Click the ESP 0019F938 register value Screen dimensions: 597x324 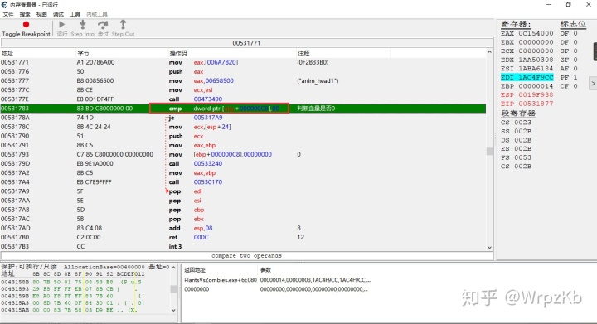coord(527,94)
